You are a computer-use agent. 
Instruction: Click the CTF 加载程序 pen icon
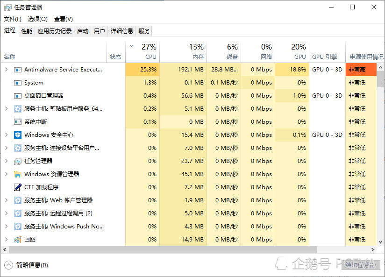(x=17, y=187)
